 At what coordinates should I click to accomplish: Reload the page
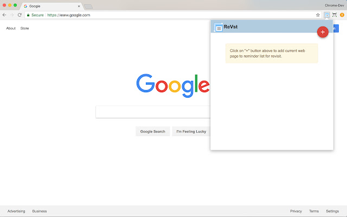[x=20, y=15]
